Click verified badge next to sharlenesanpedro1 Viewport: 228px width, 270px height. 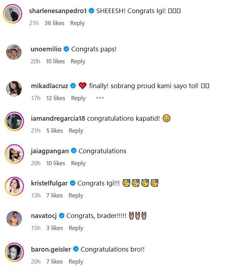tap(92, 11)
